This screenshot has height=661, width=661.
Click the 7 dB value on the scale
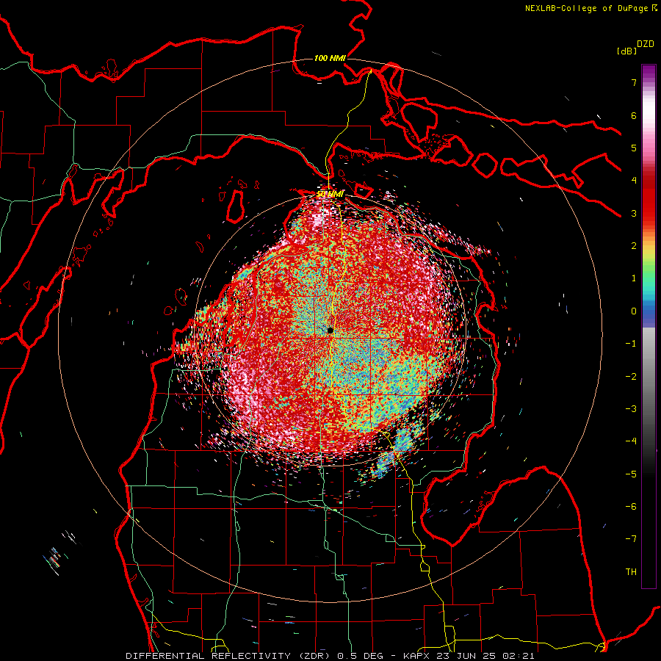point(634,82)
